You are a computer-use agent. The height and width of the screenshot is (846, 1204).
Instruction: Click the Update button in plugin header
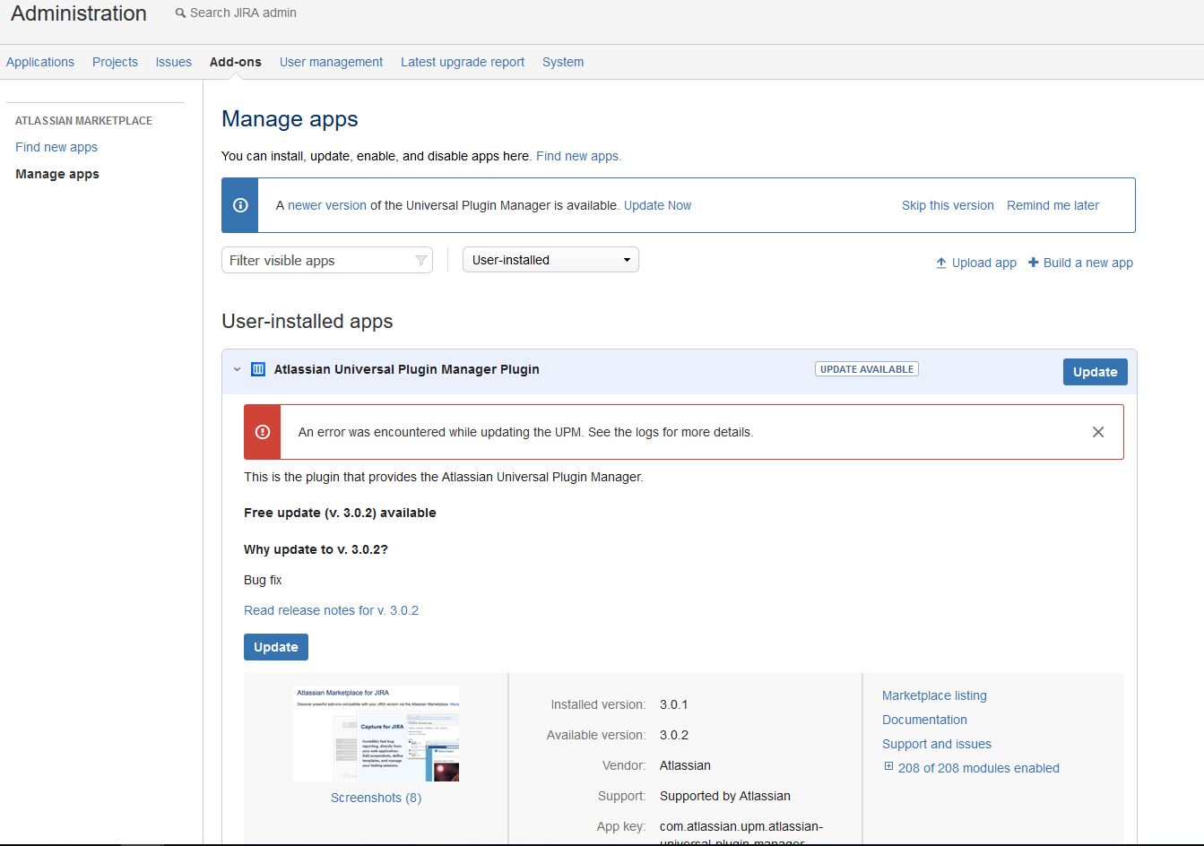point(1095,372)
